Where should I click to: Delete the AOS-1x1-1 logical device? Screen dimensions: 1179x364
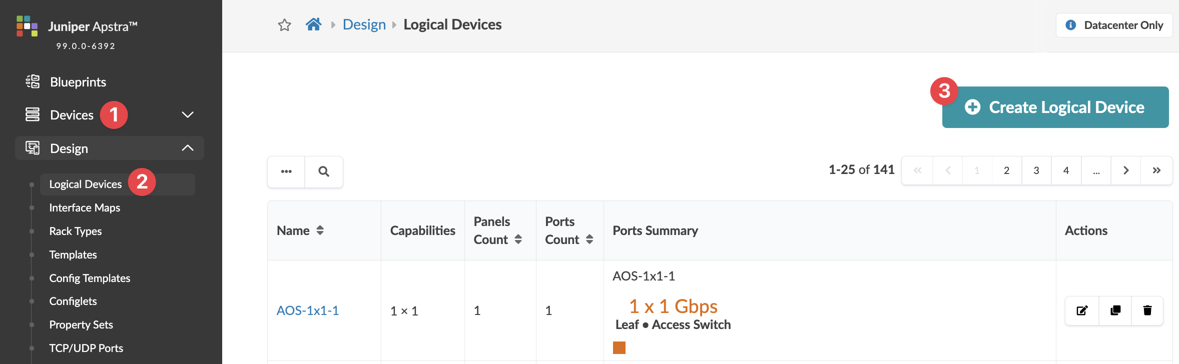[x=1147, y=310]
